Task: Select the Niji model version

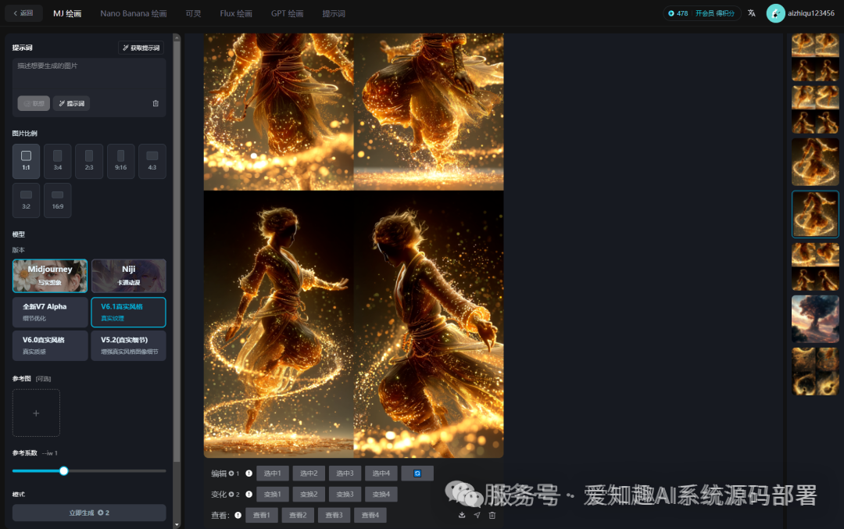Action: click(x=128, y=276)
